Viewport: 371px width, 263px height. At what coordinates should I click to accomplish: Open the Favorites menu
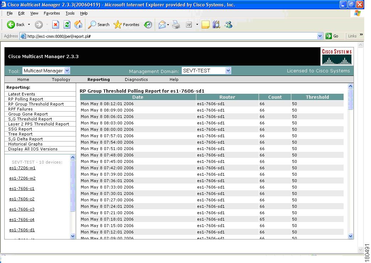pyautogui.click(x=52, y=13)
